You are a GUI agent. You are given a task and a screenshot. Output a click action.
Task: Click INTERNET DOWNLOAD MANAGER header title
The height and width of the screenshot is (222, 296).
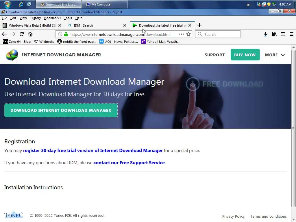coord(61,55)
